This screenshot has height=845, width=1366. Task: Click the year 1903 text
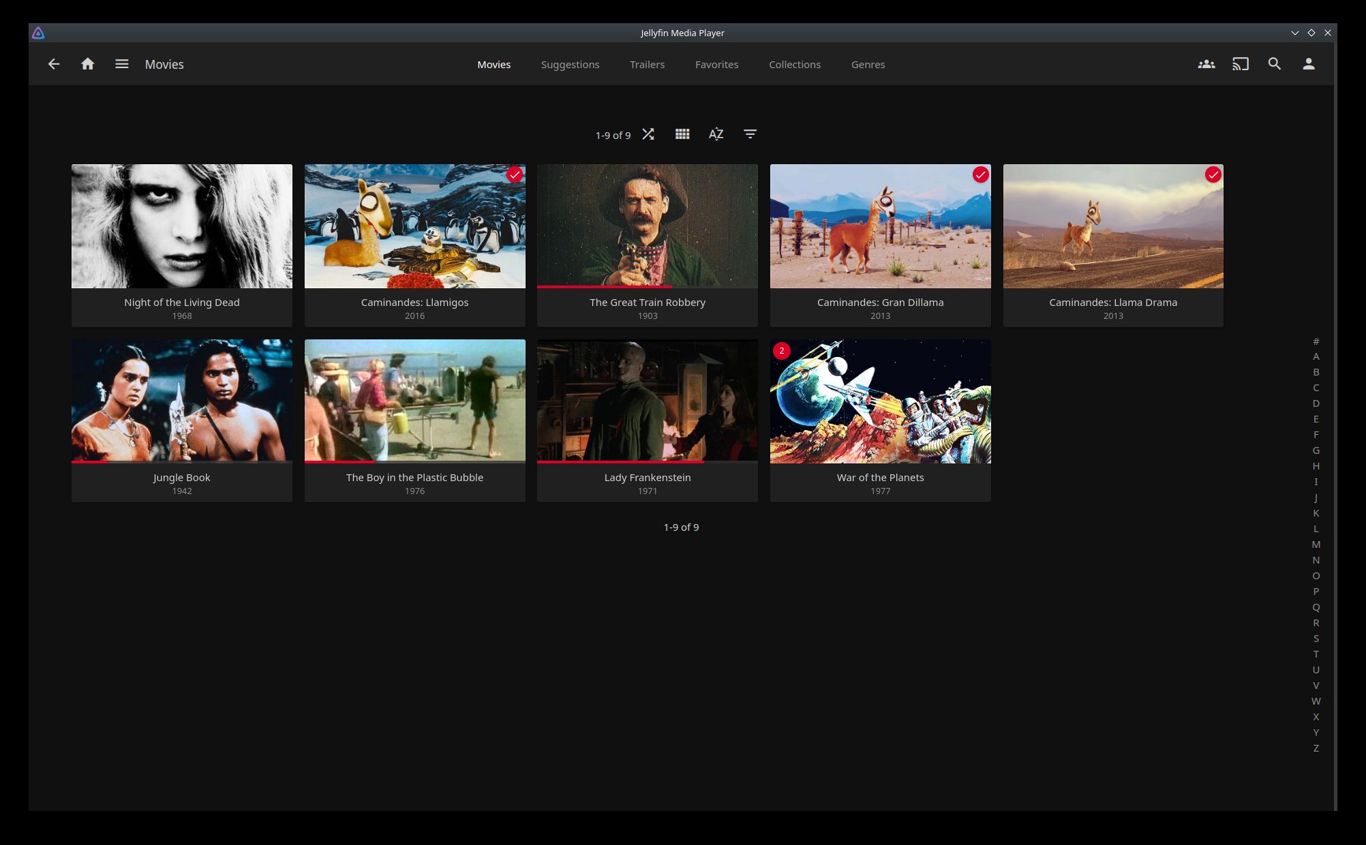click(648, 316)
